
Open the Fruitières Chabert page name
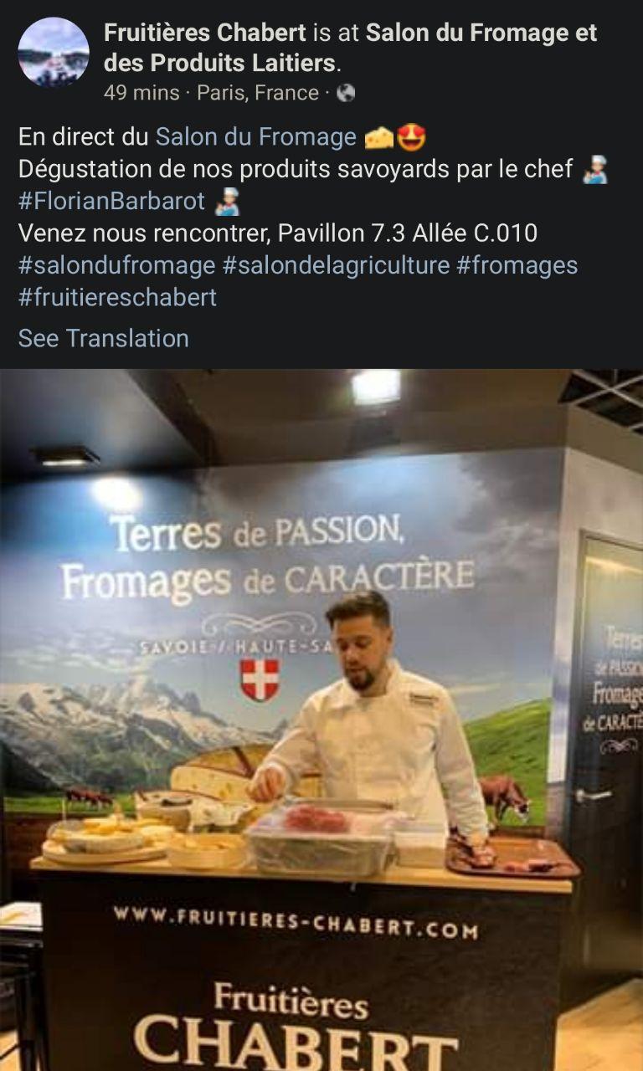204,33
